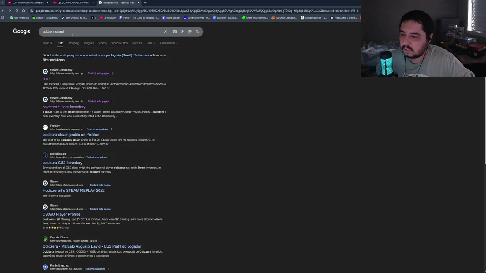Close the COMPILADO DOS PIORES tab
This screenshot has height=273, width=486.
[93, 3]
